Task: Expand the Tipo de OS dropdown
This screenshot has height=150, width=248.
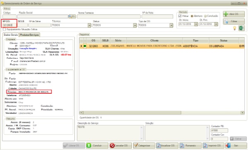Action: coord(171,25)
